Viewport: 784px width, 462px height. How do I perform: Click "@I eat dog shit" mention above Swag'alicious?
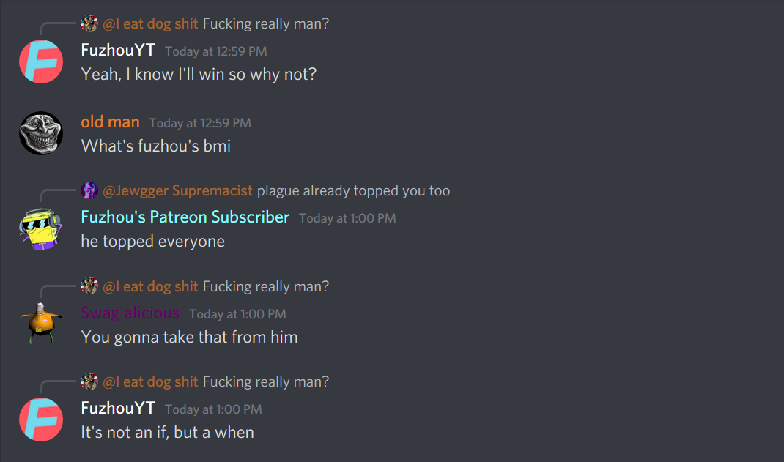pyautogui.click(x=150, y=286)
